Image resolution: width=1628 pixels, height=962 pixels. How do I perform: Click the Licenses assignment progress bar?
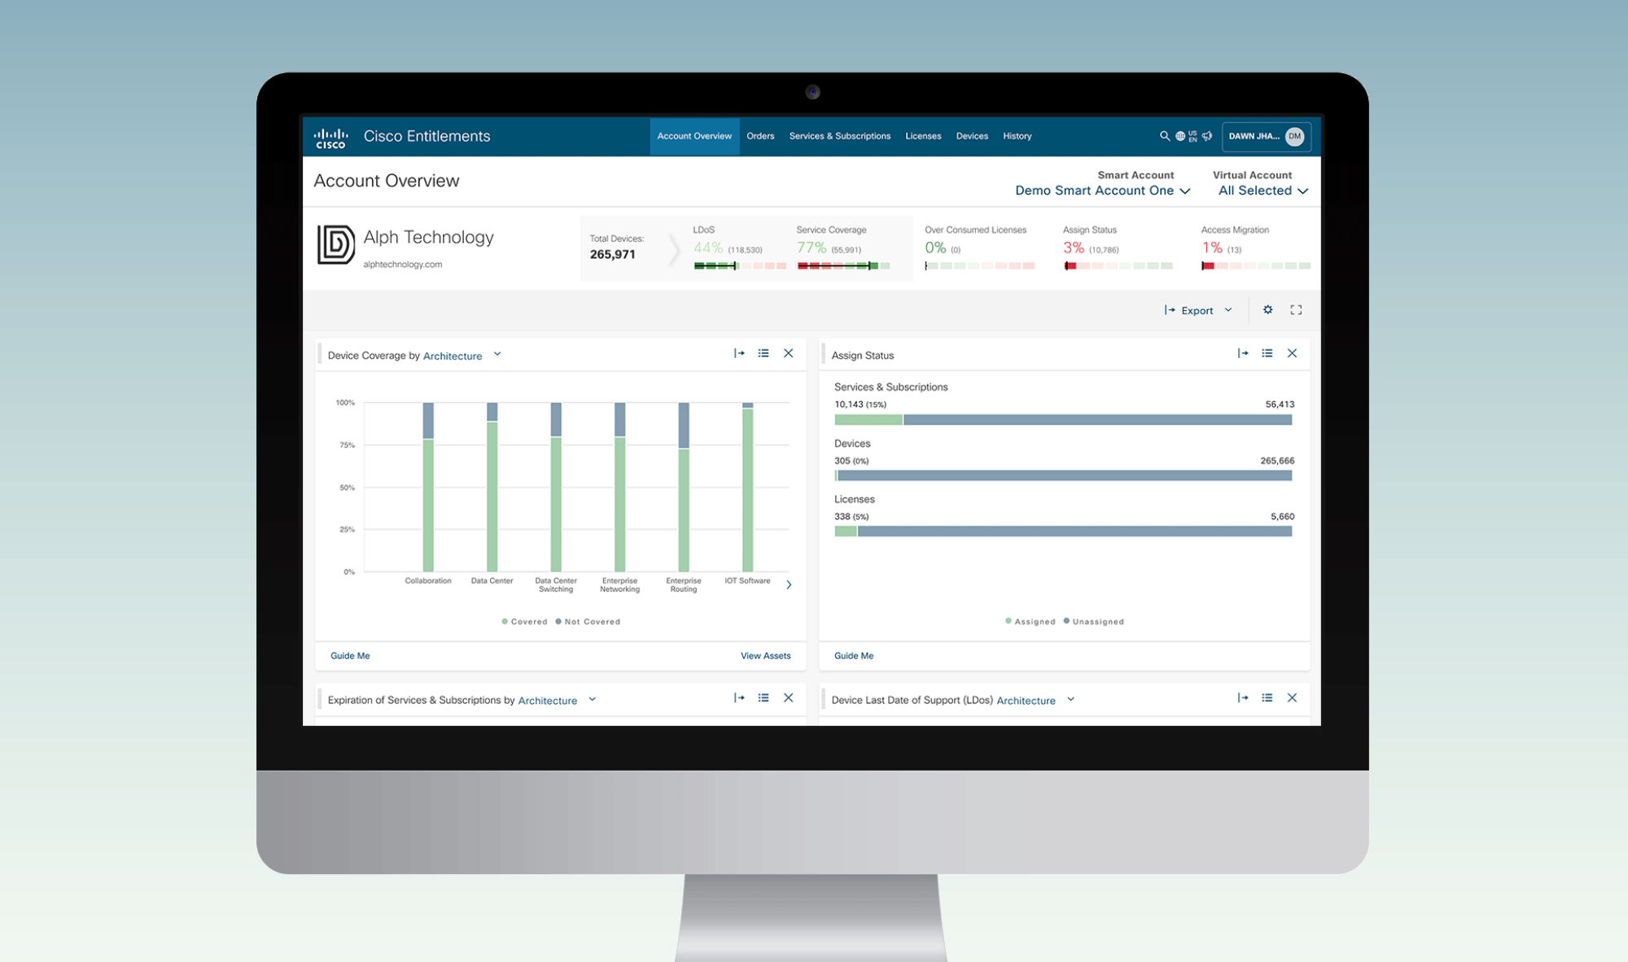coord(1063,531)
